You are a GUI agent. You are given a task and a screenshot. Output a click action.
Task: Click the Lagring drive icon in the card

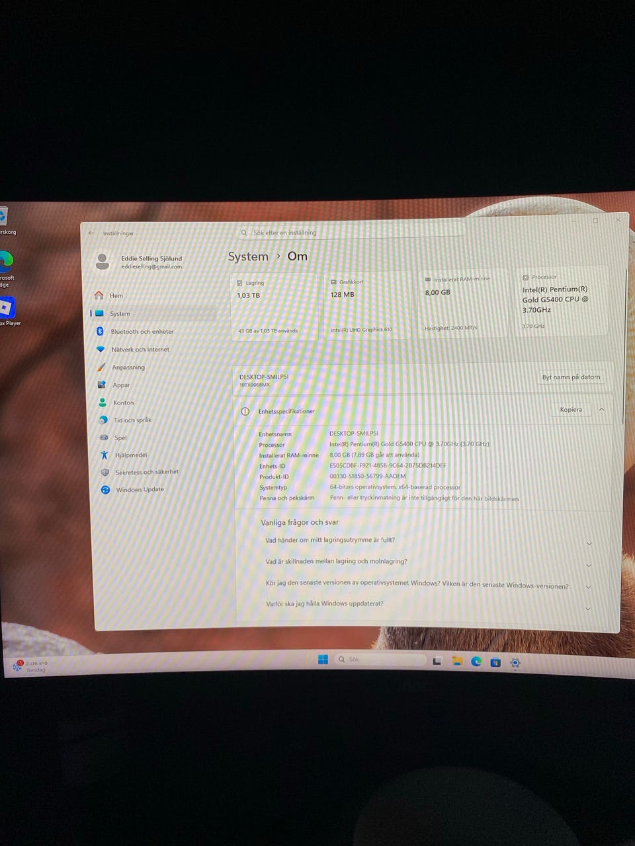pos(239,283)
